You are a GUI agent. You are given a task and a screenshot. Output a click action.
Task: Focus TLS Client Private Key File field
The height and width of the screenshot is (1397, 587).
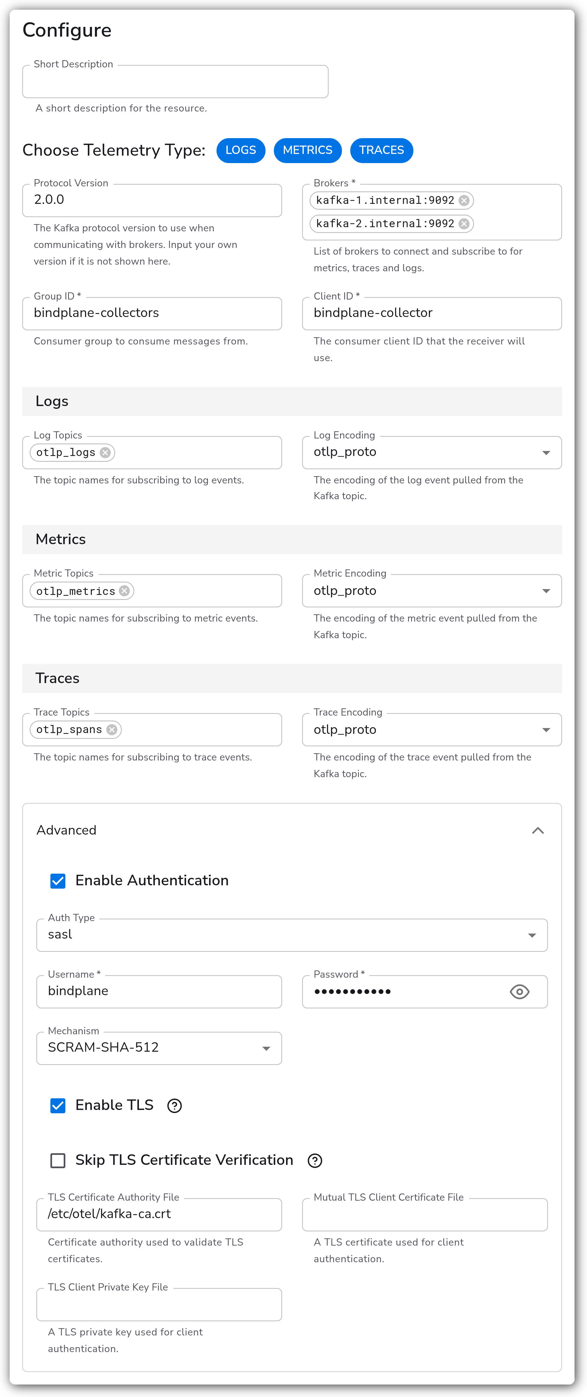(159, 1304)
